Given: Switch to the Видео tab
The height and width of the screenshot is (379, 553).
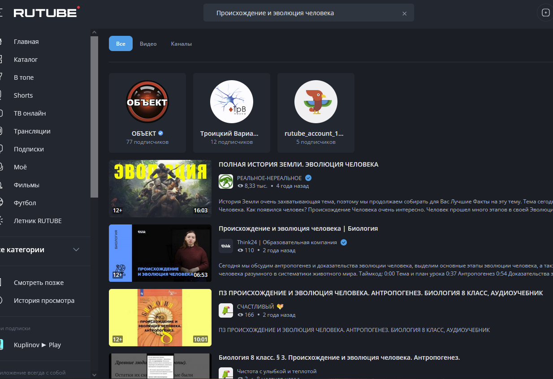Looking at the screenshot, I should pyautogui.click(x=148, y=43).
